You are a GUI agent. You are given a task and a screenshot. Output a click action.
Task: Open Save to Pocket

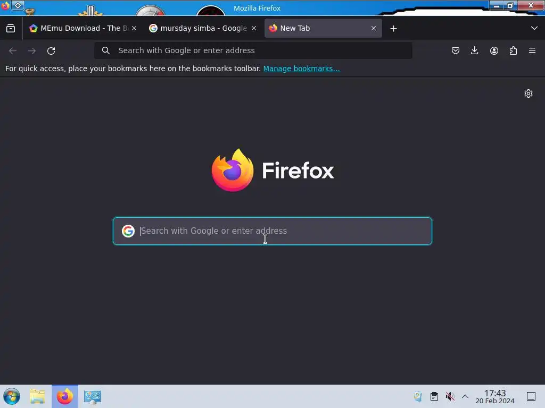[456, 50]
